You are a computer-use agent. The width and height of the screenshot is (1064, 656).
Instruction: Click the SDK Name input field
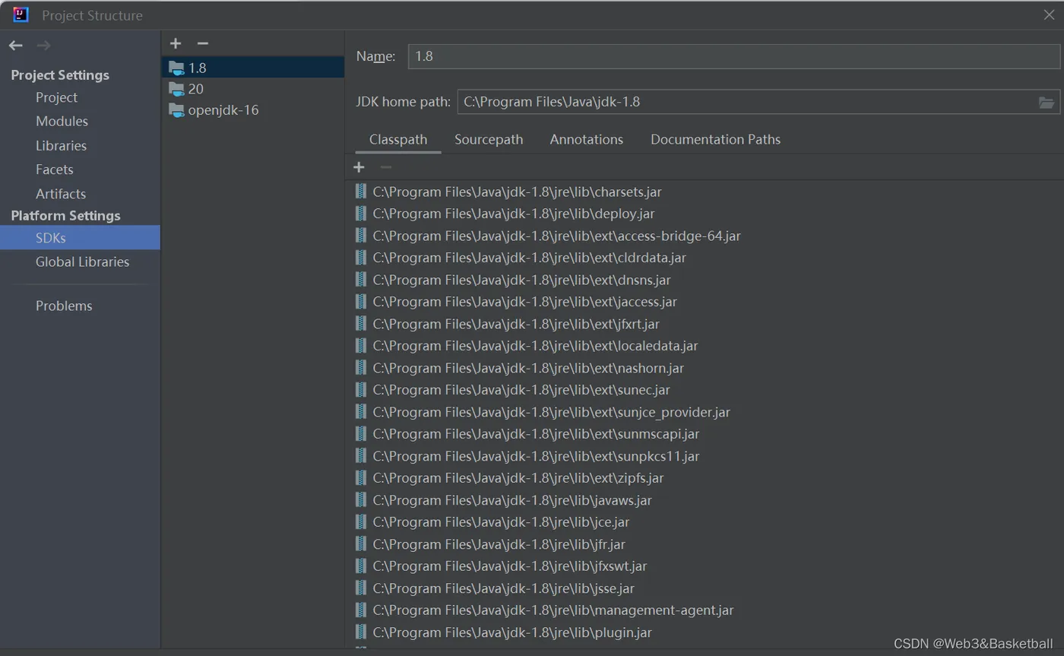(x=733, y=56)
